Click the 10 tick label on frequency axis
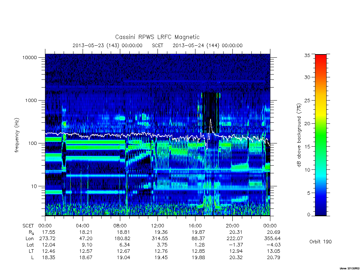Viewport: 360px width, 270px height. point(34,186)
